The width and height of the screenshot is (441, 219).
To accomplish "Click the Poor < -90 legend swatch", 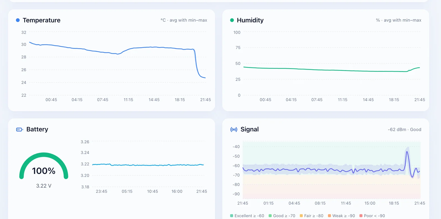I will tap(361, 216).
